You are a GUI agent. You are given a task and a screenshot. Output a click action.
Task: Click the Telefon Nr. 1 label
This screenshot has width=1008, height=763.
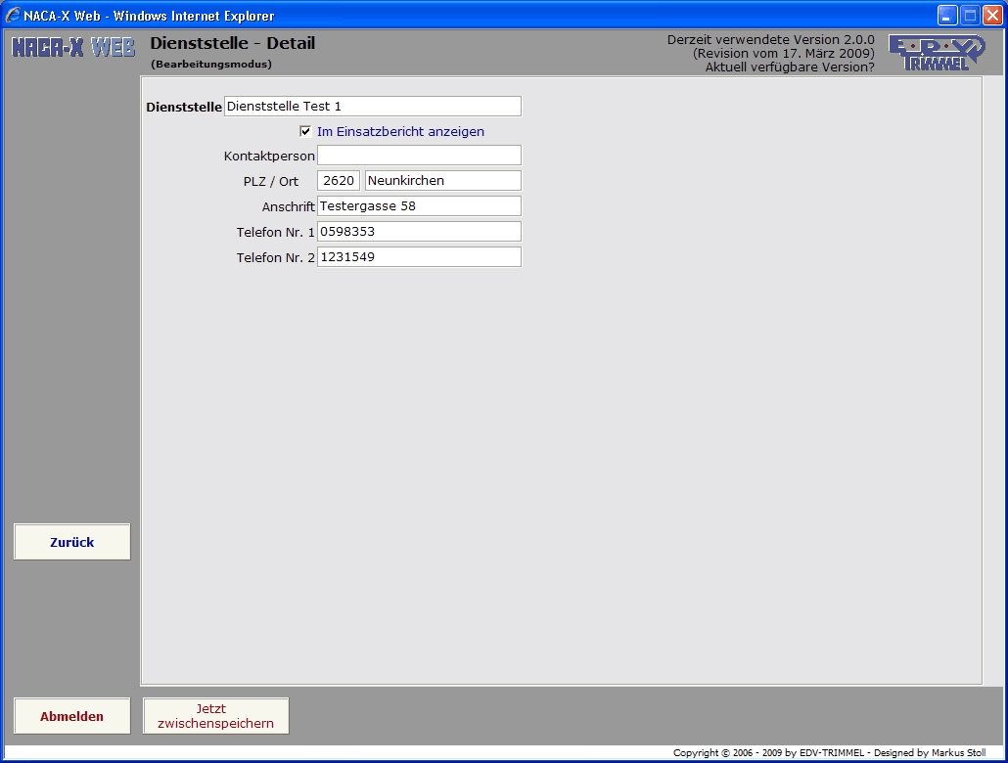275,232
